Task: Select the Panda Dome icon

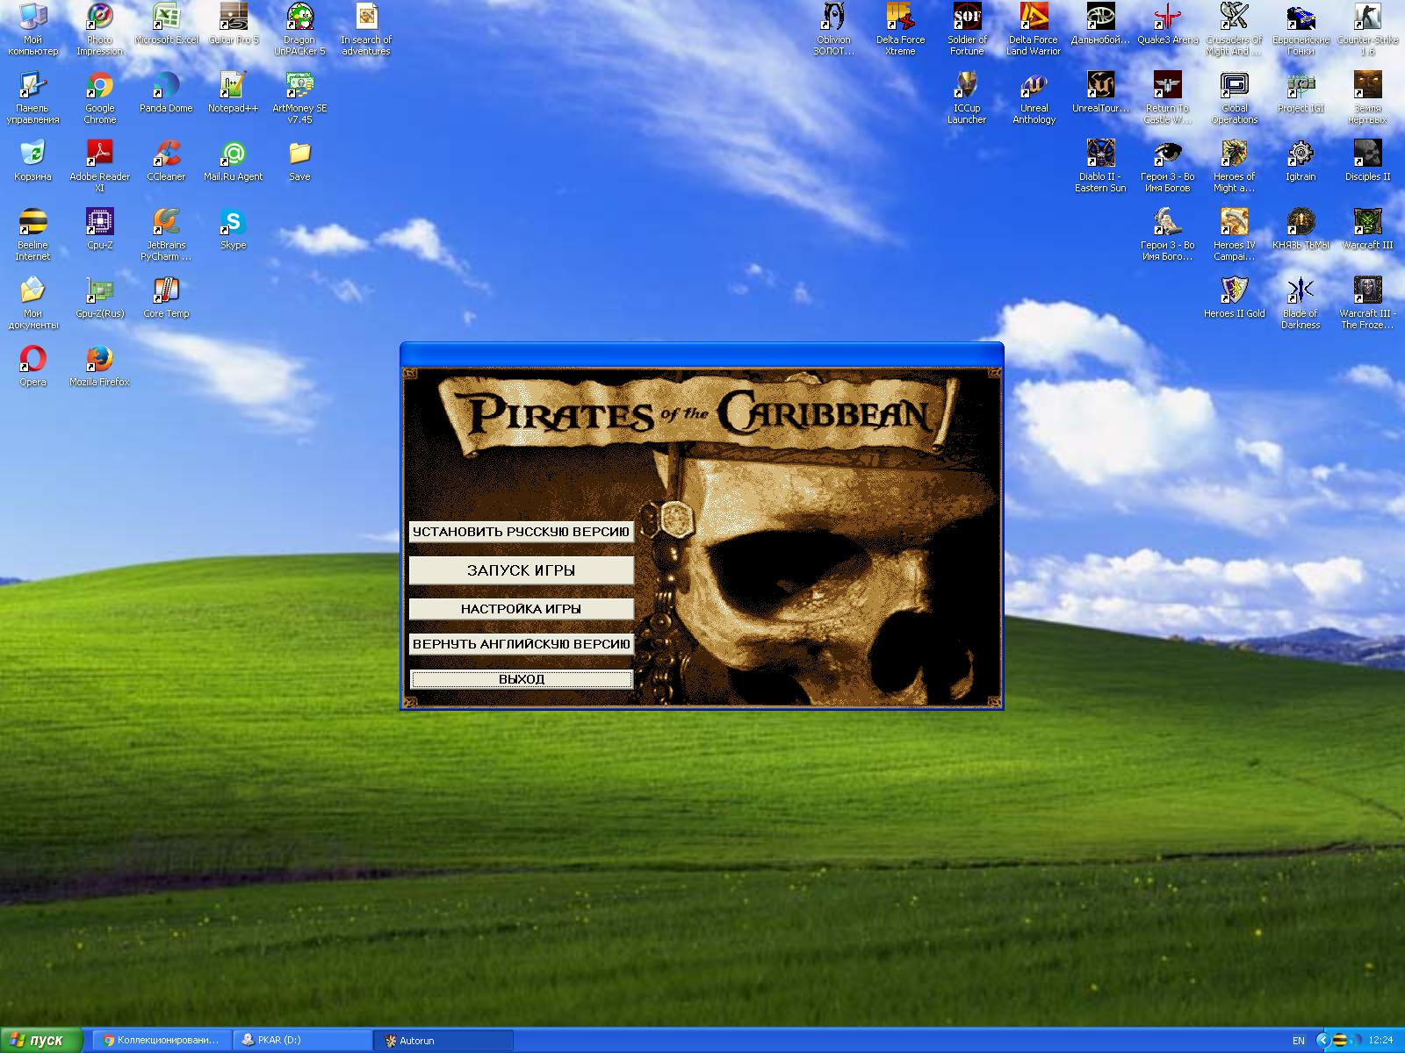Action: (x=166, y=93)
